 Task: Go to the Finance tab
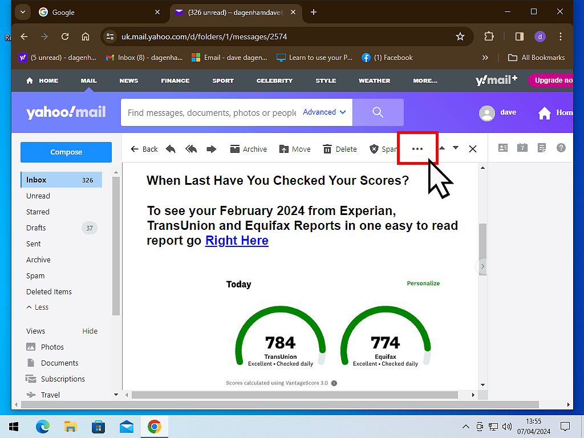tap(175, 80)
